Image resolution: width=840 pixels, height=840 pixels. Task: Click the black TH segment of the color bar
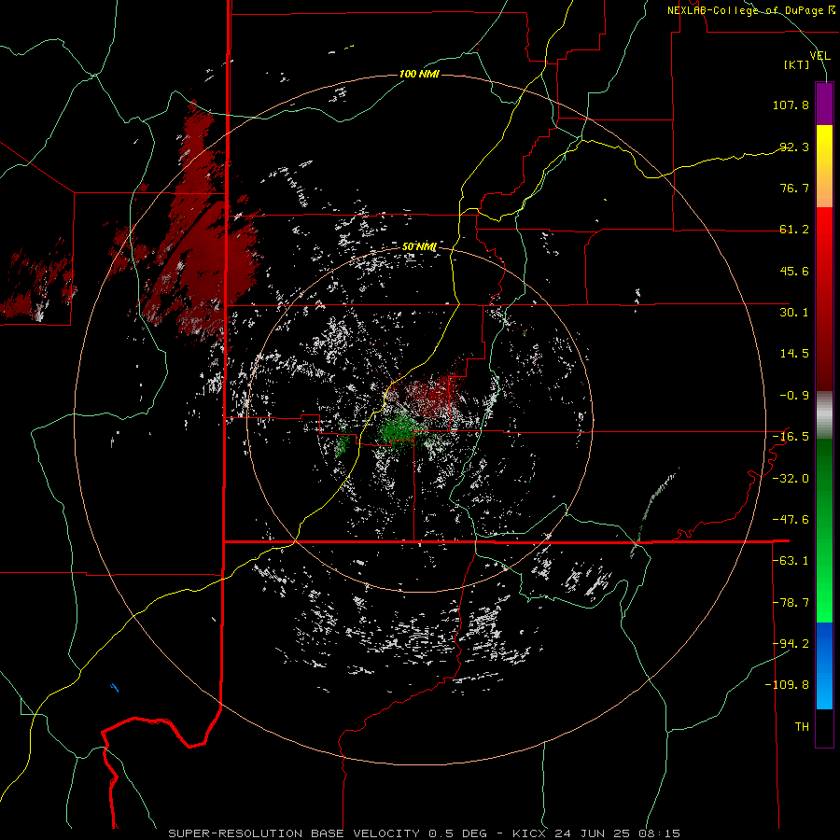tap(824, 728)
